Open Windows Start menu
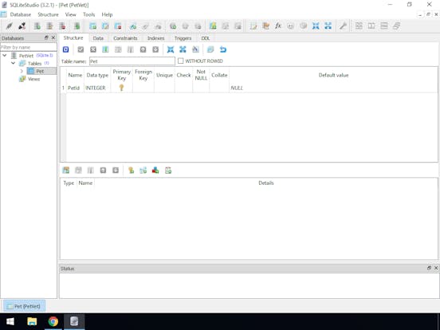Viewport: 440px width, 330px height. coord(10,321)
